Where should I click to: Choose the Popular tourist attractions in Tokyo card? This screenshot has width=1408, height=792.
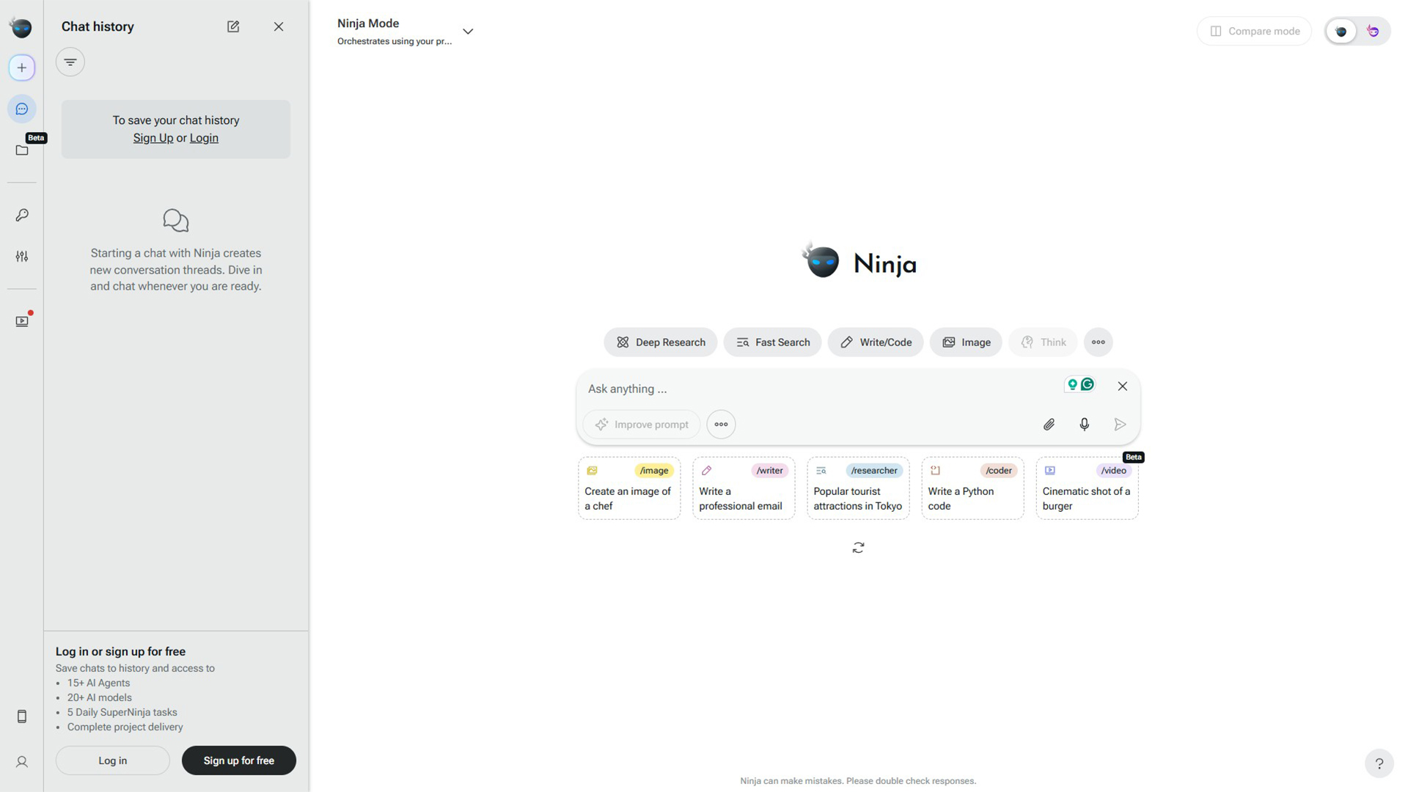pyautogui.click(x=858, y=488)
